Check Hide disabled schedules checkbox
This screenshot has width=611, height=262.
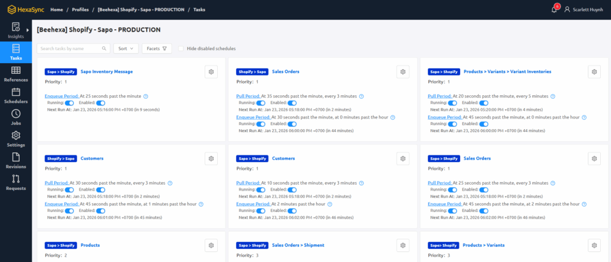[x=181, y=49]
